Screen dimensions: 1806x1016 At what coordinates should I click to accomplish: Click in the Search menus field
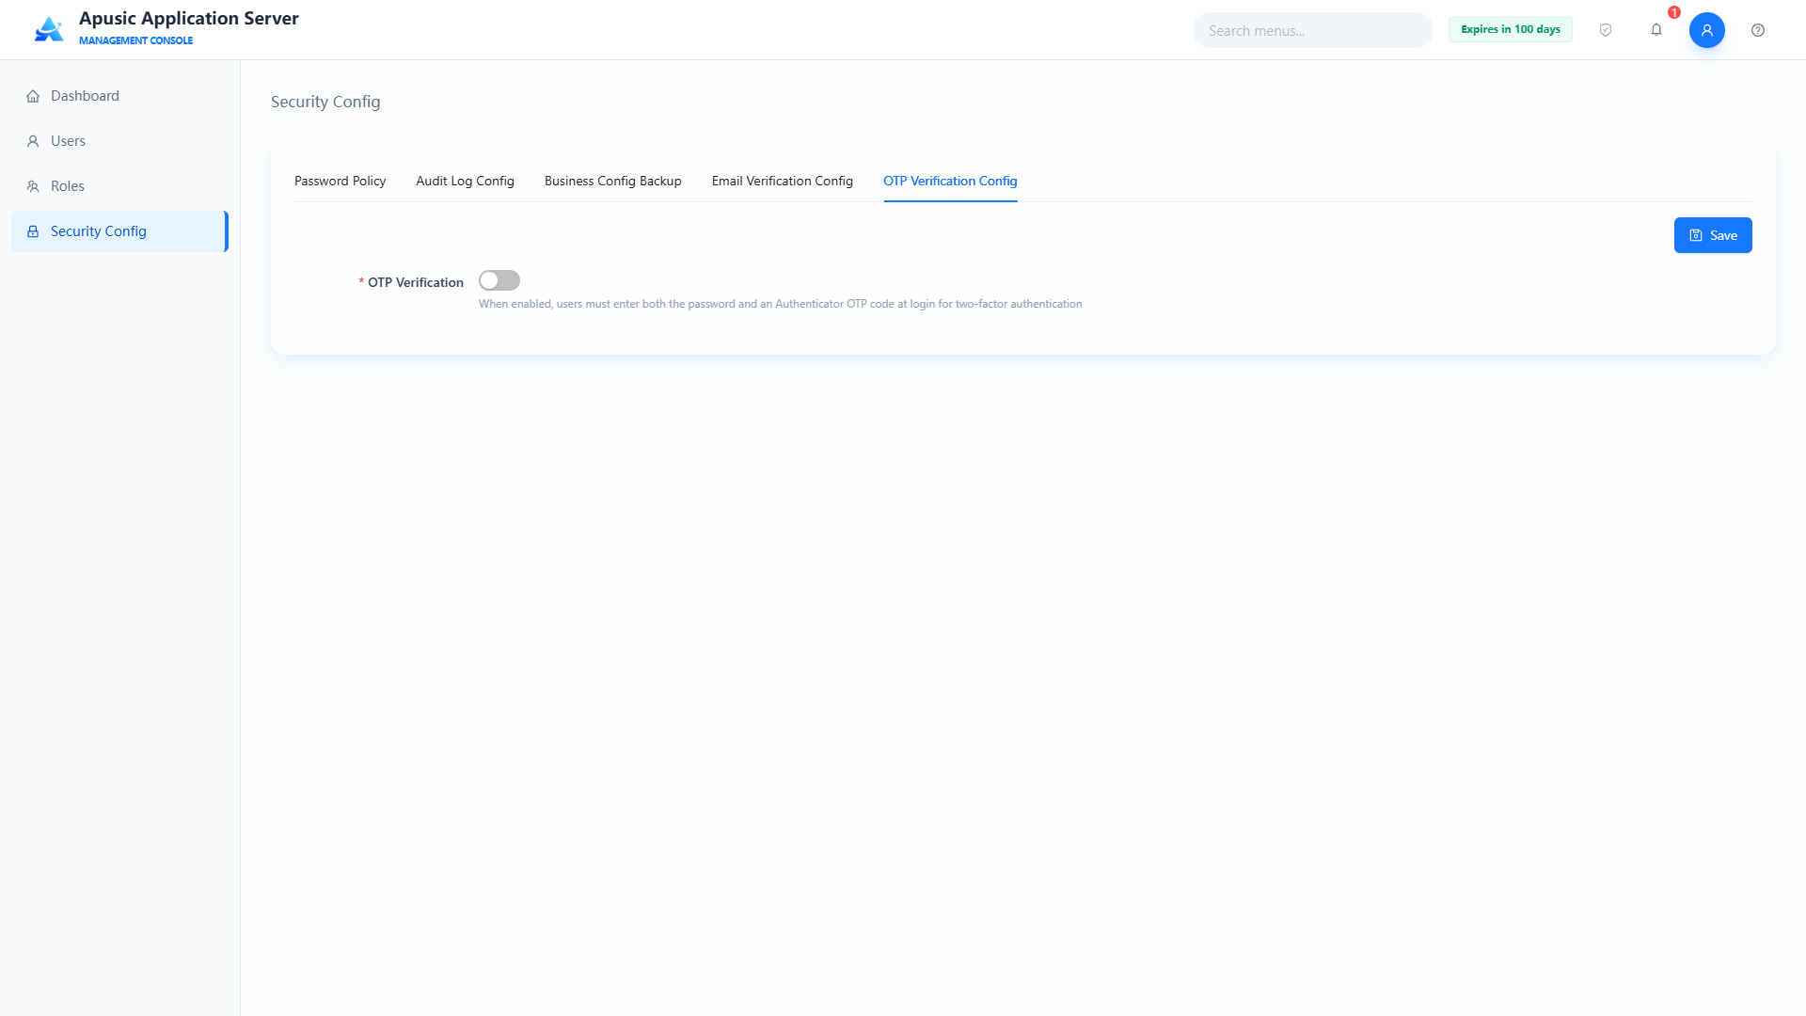[x=1313, y=30]
